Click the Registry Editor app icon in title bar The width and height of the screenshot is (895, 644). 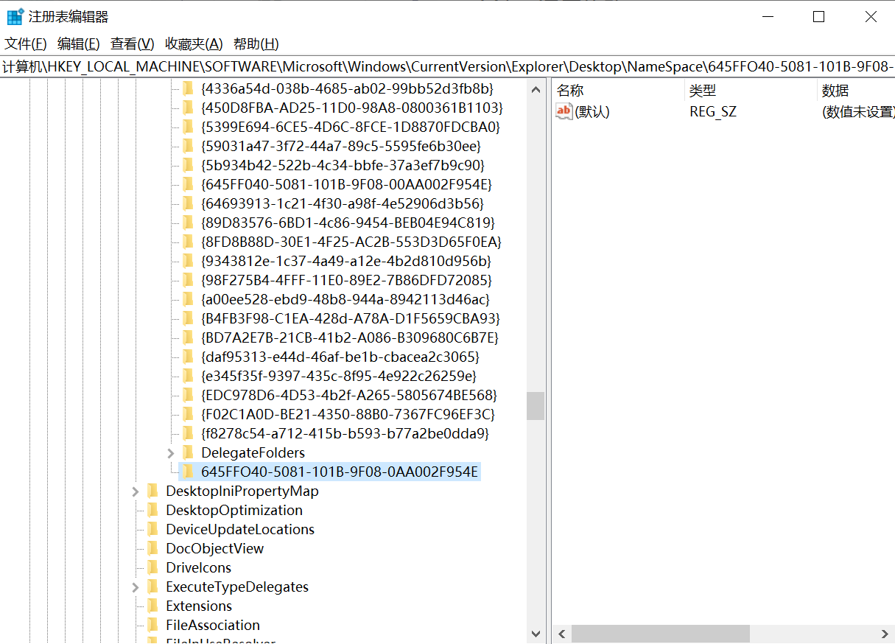coord(15,16)
